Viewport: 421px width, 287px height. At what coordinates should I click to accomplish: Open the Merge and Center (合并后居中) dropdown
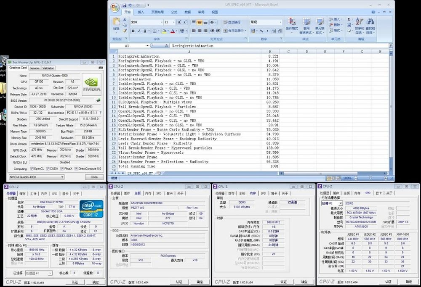coord(245,31)
